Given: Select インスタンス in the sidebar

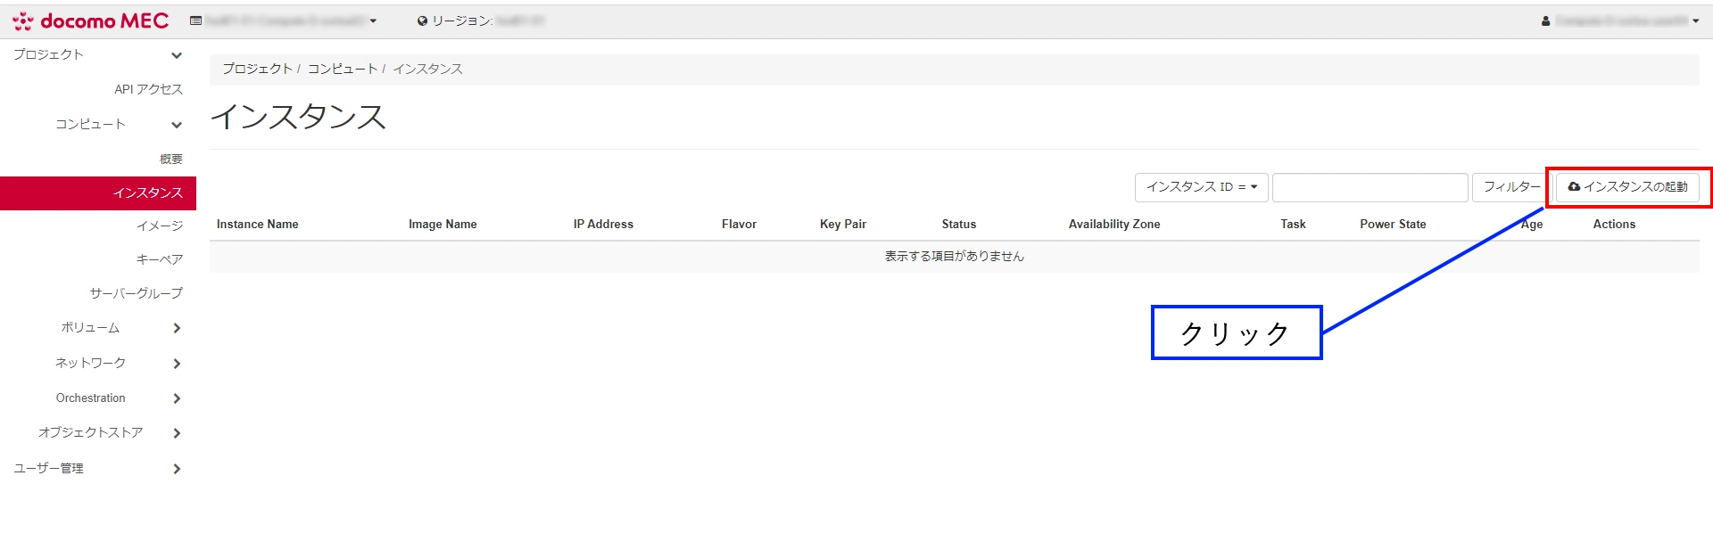Looking at the screenshot, I should point(147,193).
